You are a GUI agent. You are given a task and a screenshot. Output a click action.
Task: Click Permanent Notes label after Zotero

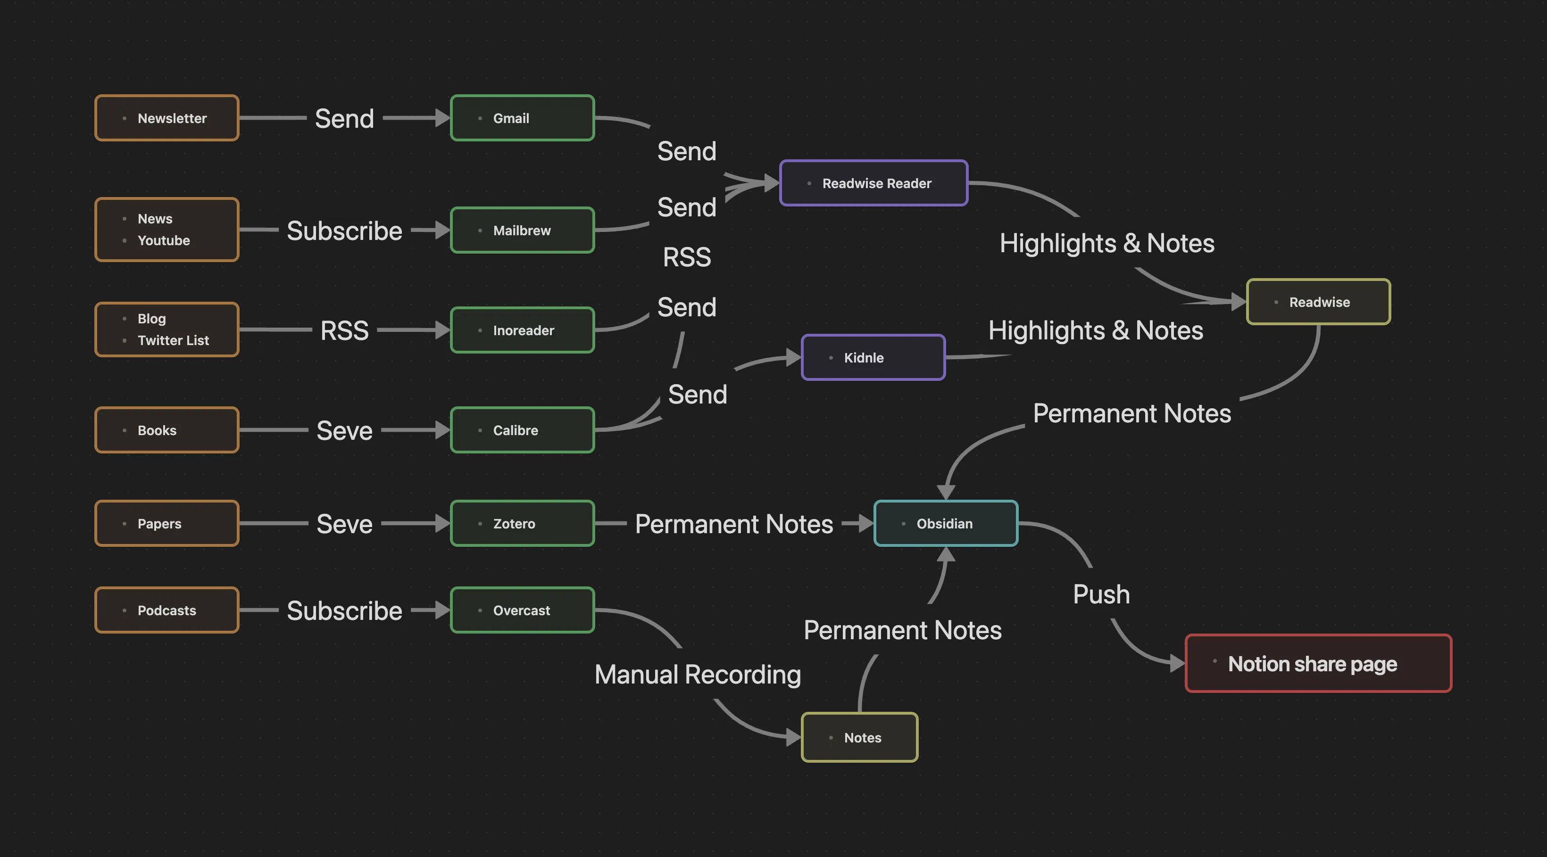pos(734,524)
